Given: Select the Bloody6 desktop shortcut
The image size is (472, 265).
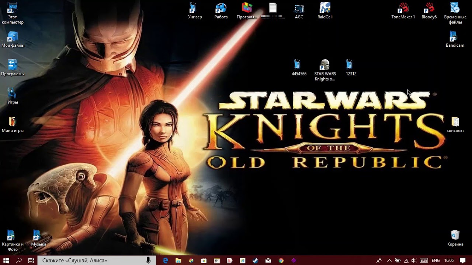Looking at the screenshot, I should 429,11.
